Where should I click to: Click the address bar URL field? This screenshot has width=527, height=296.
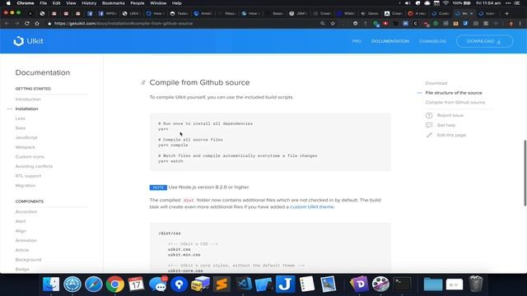click(x=181, y=24)
